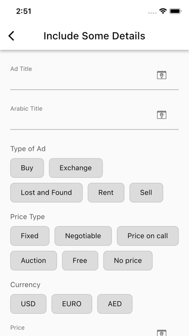Choose the Exchange ad type

[x=76, y=168]
